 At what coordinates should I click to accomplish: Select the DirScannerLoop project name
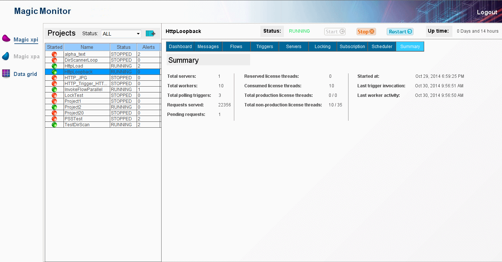(81, 60)
